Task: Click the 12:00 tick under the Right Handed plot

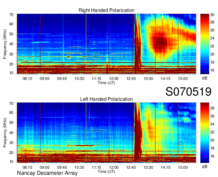Action: 114,79
